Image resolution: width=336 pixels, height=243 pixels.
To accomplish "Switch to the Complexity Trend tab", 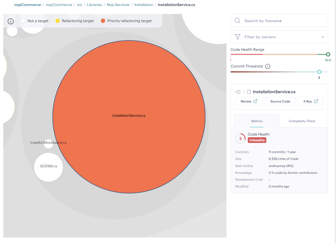I will (x=302, y=121).
